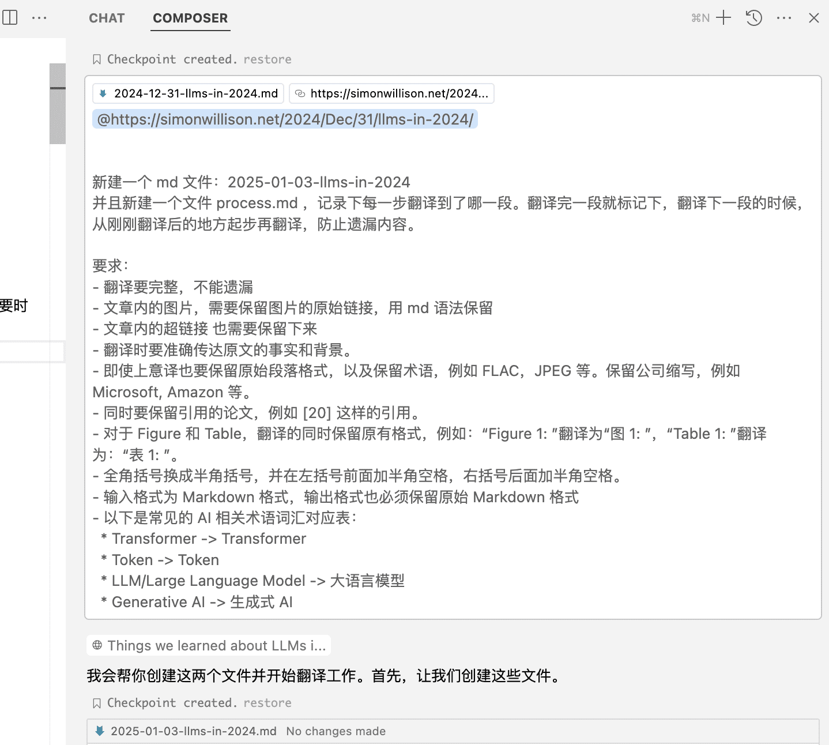Image resolution: width=829 pixels, height=745 pixels.
Task: Restore the first checkpoint
Action: pyautogui.click(x=267, y=59)
